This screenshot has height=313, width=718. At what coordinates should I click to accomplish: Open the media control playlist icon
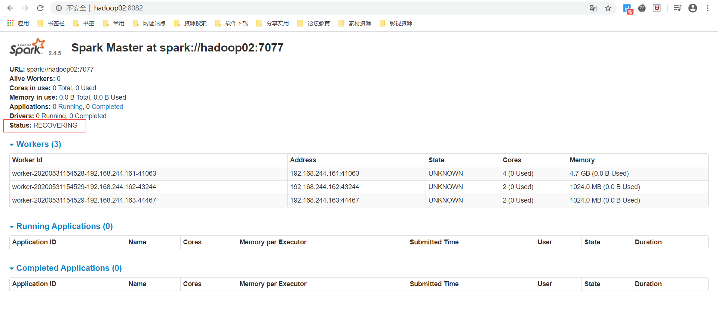678,8
